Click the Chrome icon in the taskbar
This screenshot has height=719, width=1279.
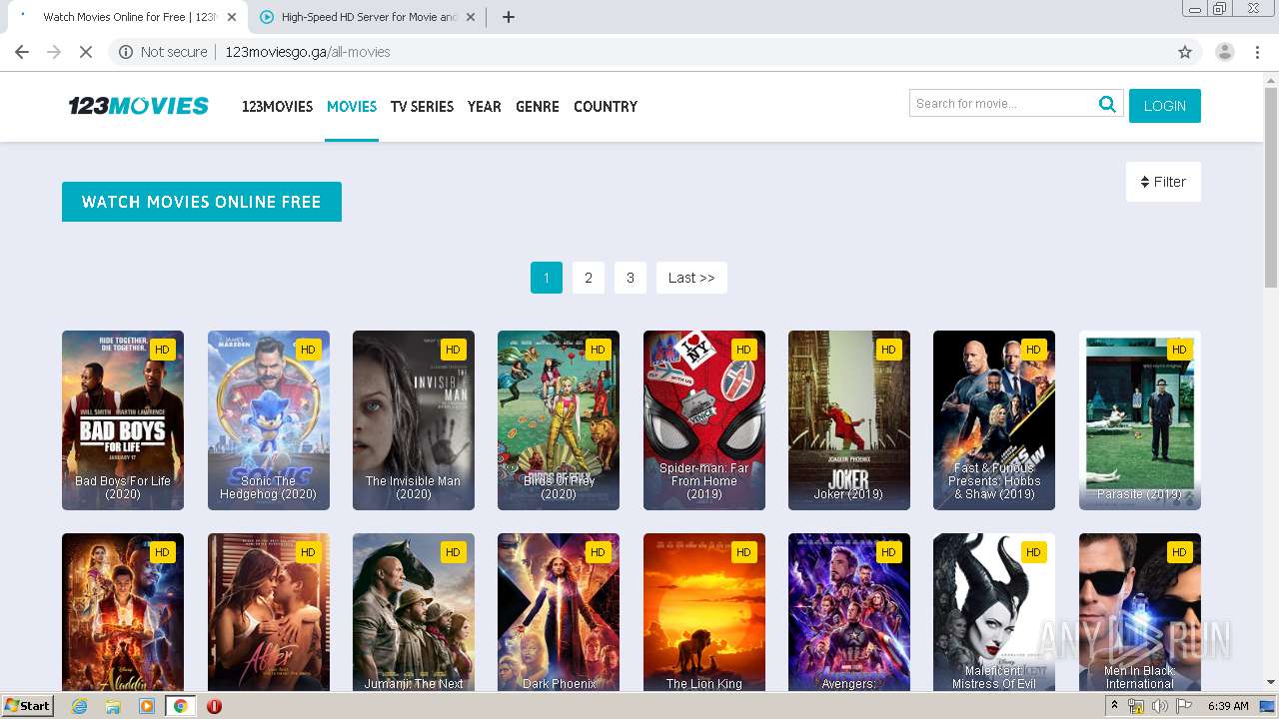pyautogui.click(x=181, y=706)
